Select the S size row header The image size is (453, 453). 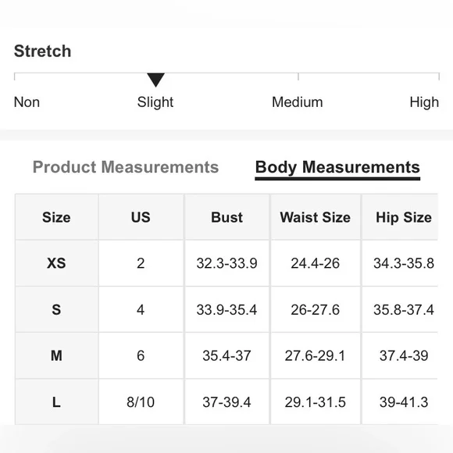click(56, 310)
